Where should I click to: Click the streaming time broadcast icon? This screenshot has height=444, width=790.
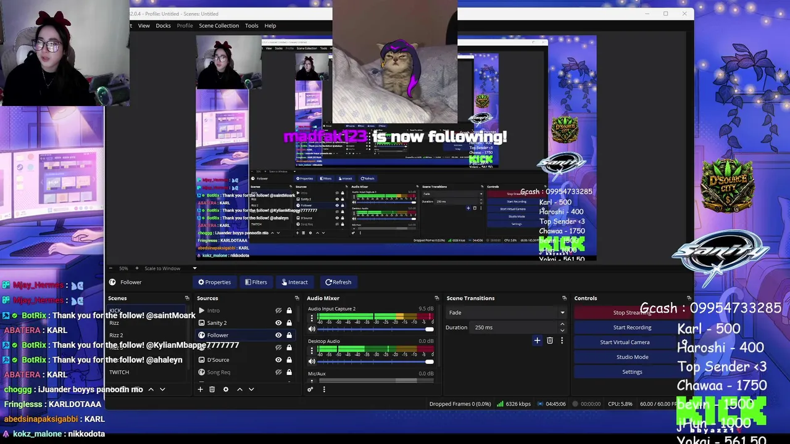coord(541,404)
